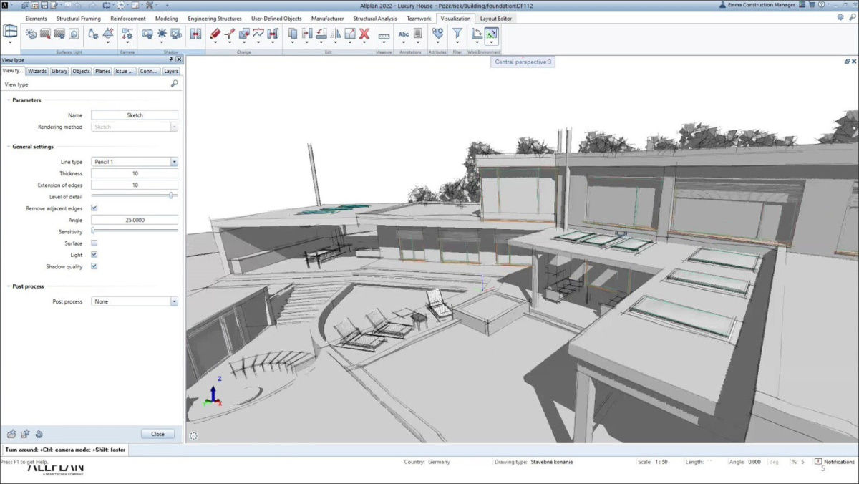The image size is (859, 484).
Task: Click the Thickness input field
Action: [x=135, y=173]
